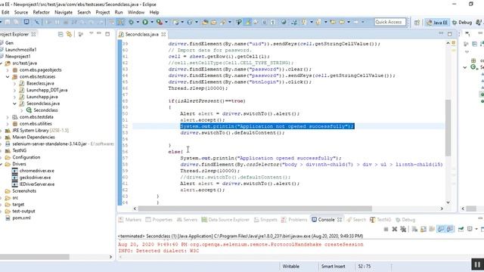The height and width of the screenshot is (272, 484).
Task: Expand the Baseclass.java node
Action: [x=14, y=84]
